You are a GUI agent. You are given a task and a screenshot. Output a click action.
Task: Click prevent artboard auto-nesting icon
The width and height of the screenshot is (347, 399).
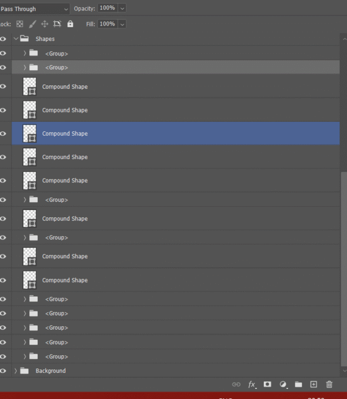click(x=57, y=24)
